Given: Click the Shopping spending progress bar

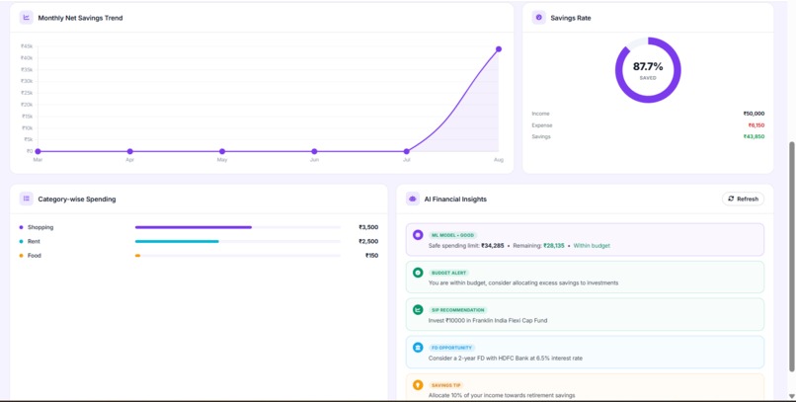Looking at the screenshot, I should (238, 227).
